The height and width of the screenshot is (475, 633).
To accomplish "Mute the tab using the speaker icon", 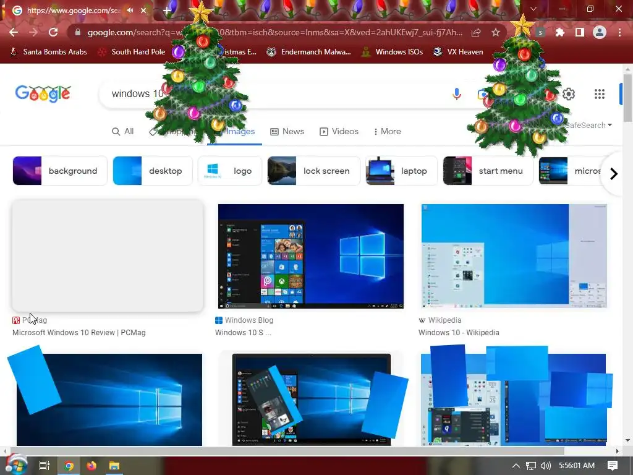I will tap(130, 10).
